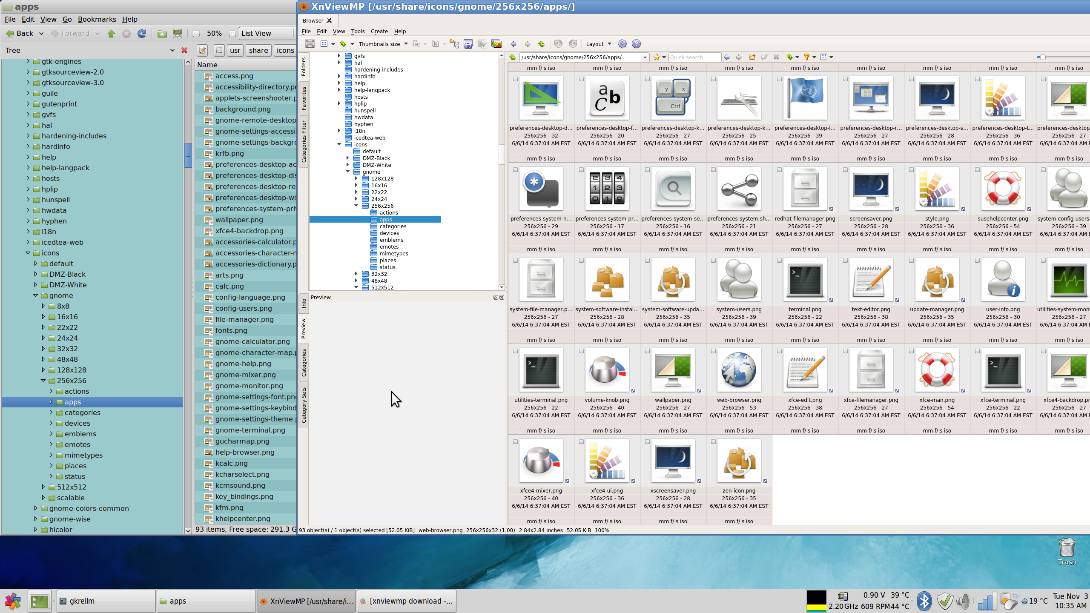Click the folder tree view toolbar icon
Image resolution: width=1090 pixels, height=613 pixels.
coord(454,44)
